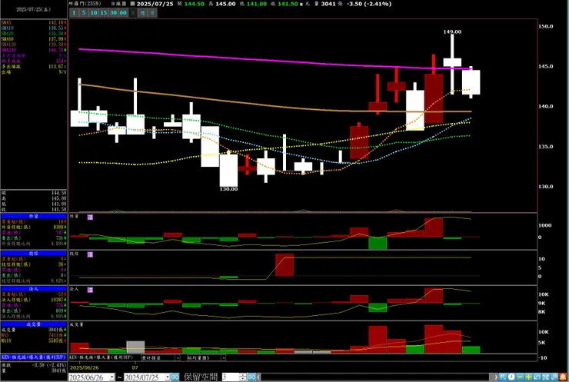Increase 保留空間 value with spinner arrows

pos(243,376)
